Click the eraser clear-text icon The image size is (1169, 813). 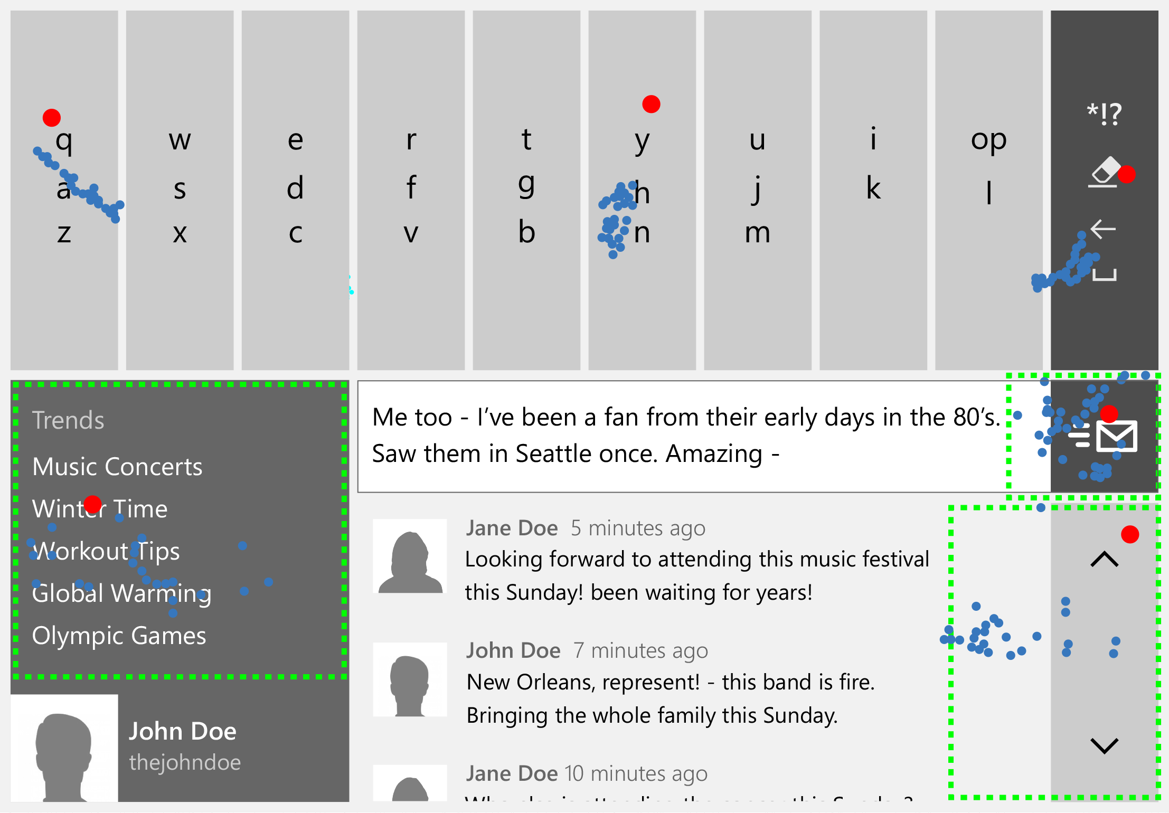[x=1104, y=172]
